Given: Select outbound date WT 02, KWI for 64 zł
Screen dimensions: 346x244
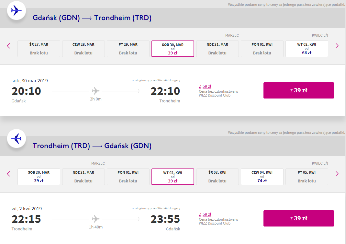Looking at the screenshot, I should point(307,49).
